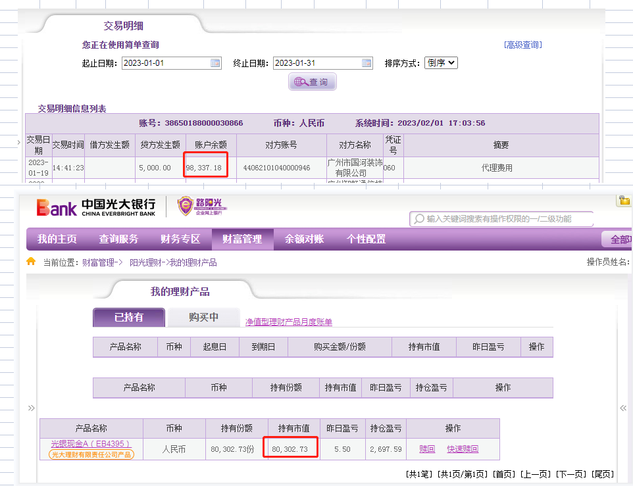Click the held shares value 80,302.73份

click(232, 449)
